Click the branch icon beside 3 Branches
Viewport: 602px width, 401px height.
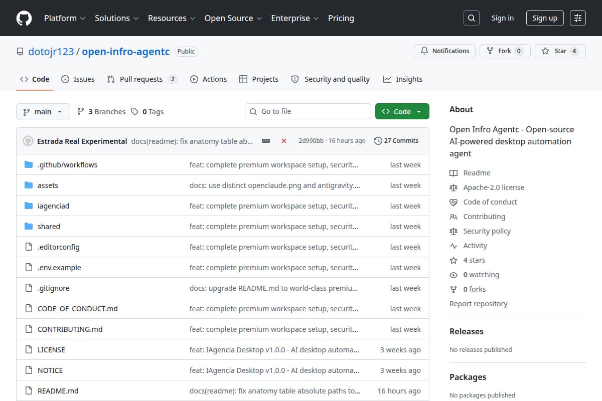[x=80, y=112]
